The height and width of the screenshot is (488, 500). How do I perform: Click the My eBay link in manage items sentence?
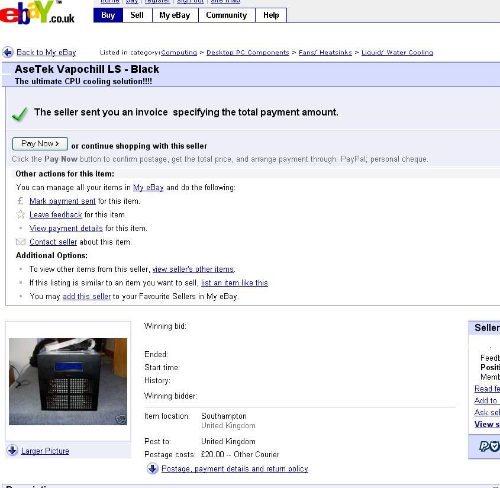[149, 187]
